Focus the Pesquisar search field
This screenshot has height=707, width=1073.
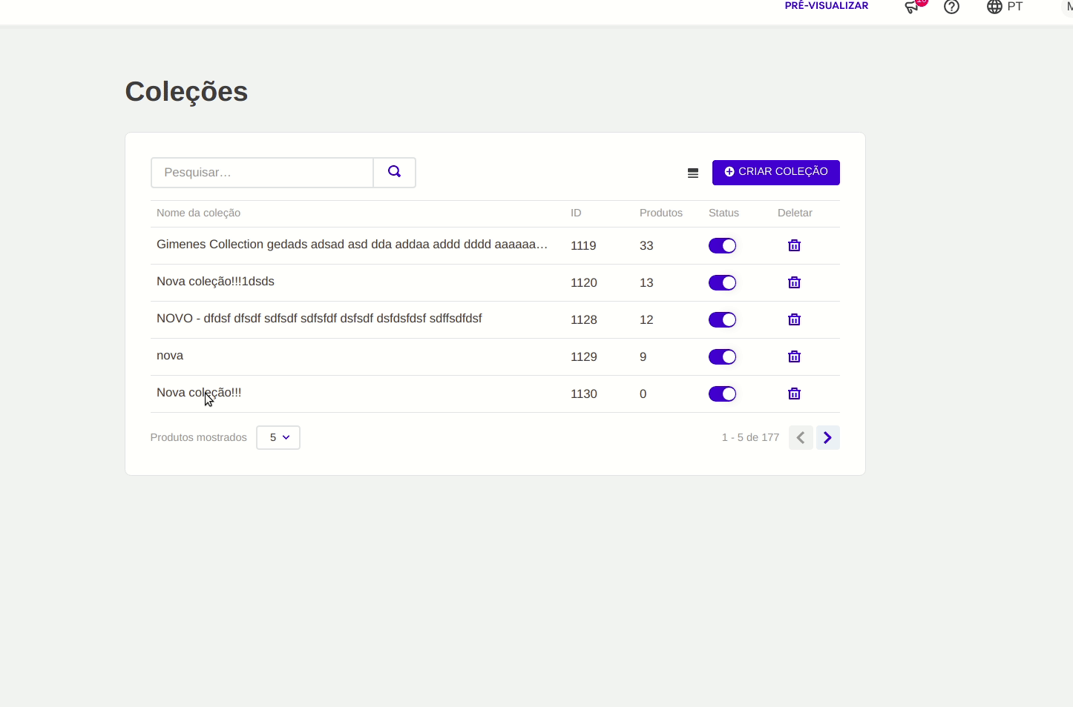tap(262, 173)
